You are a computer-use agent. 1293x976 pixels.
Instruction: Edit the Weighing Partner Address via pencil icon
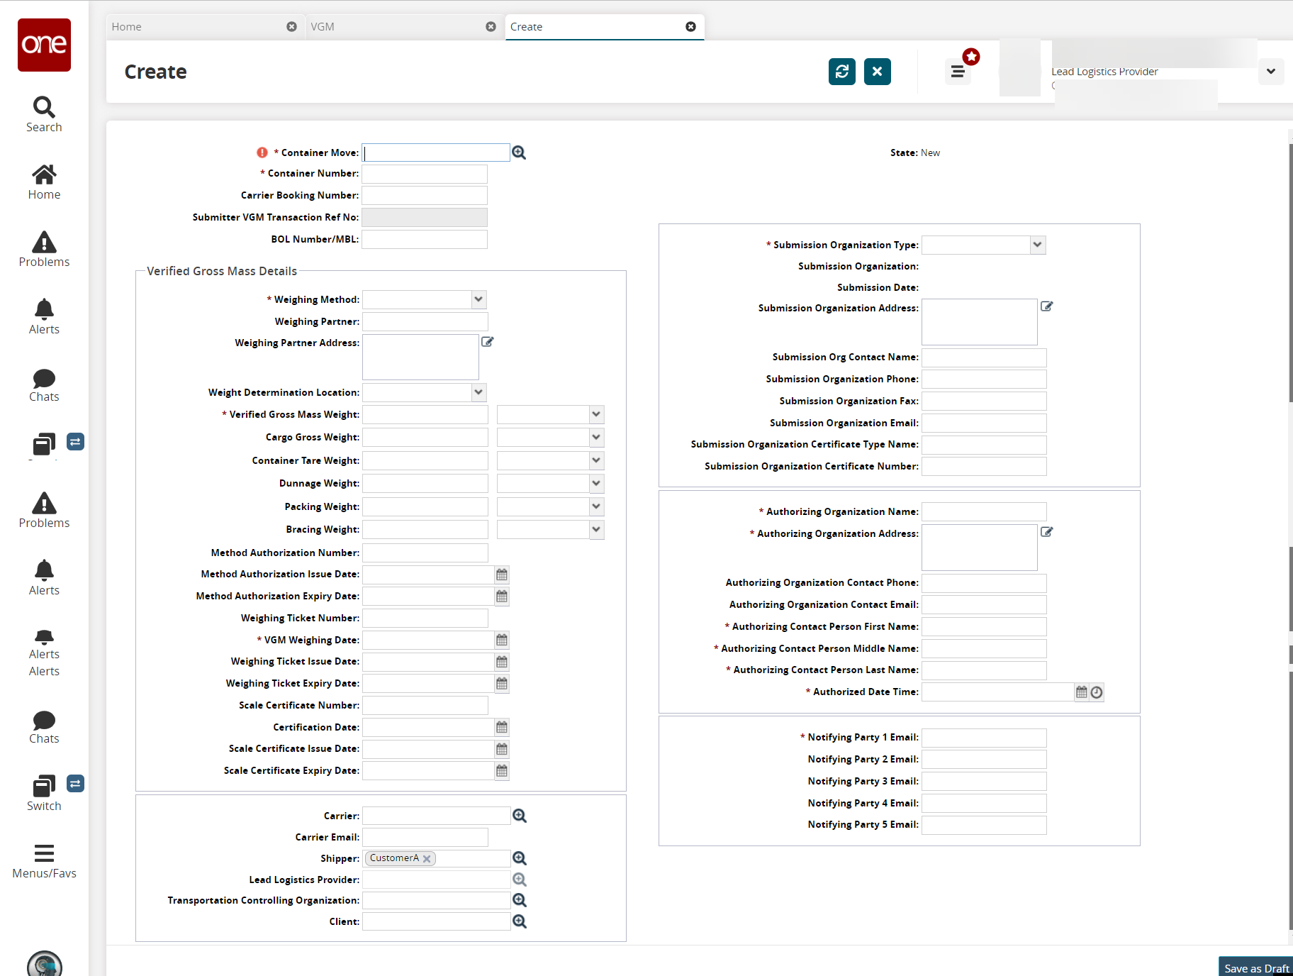tap(488, 342)
